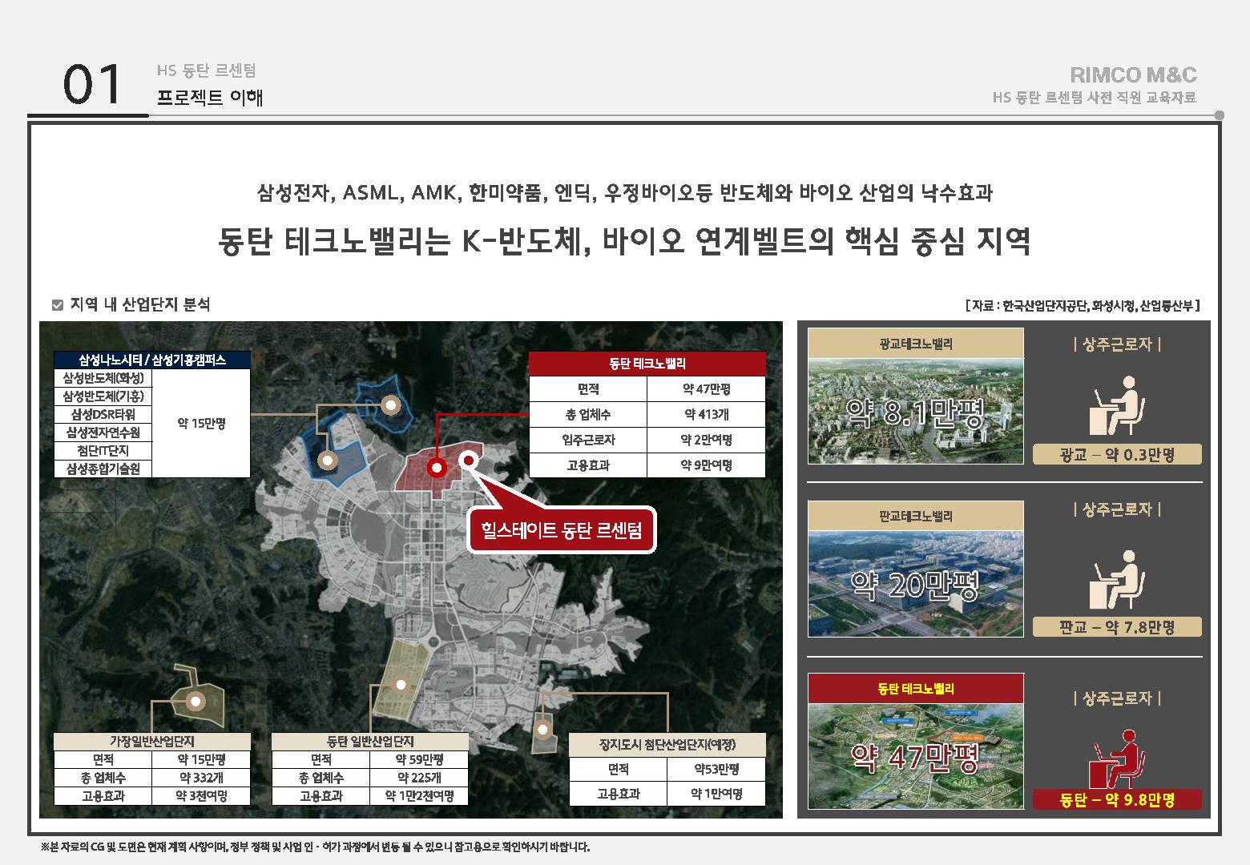Click the 삼성반도체(기흥) row
Screen dimensions: 1250x865
point(103,396)
